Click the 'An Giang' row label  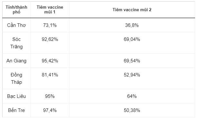[x=16, y=61]
